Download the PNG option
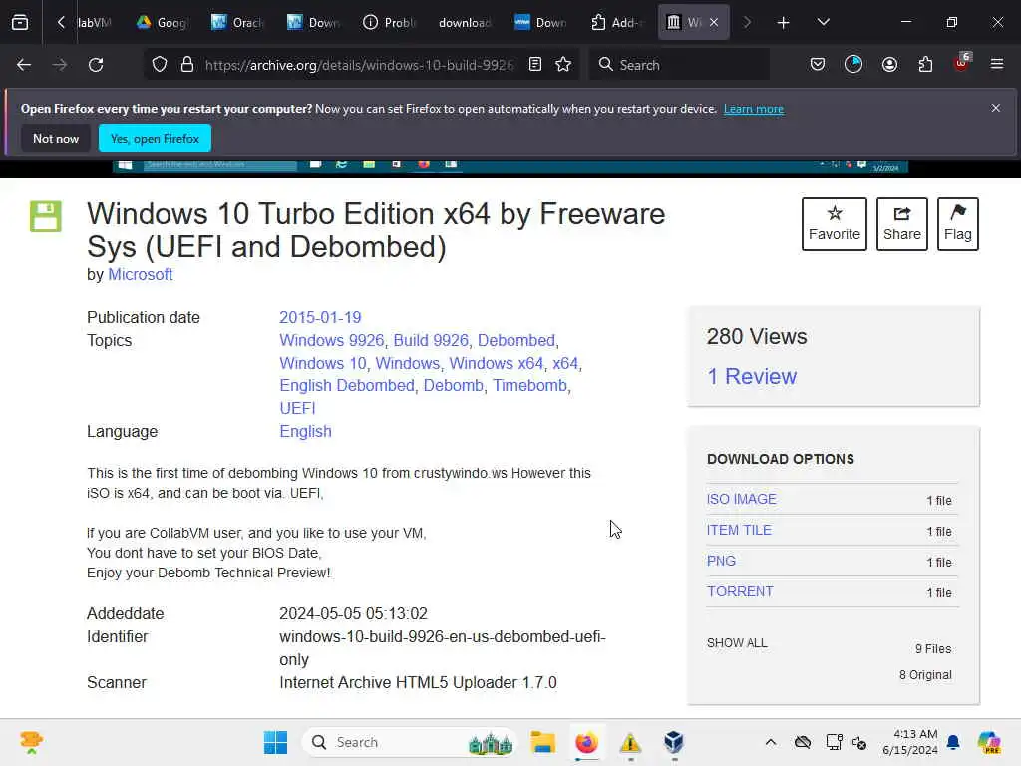Viewport: 1021px width, 766px height. point(721,561)
